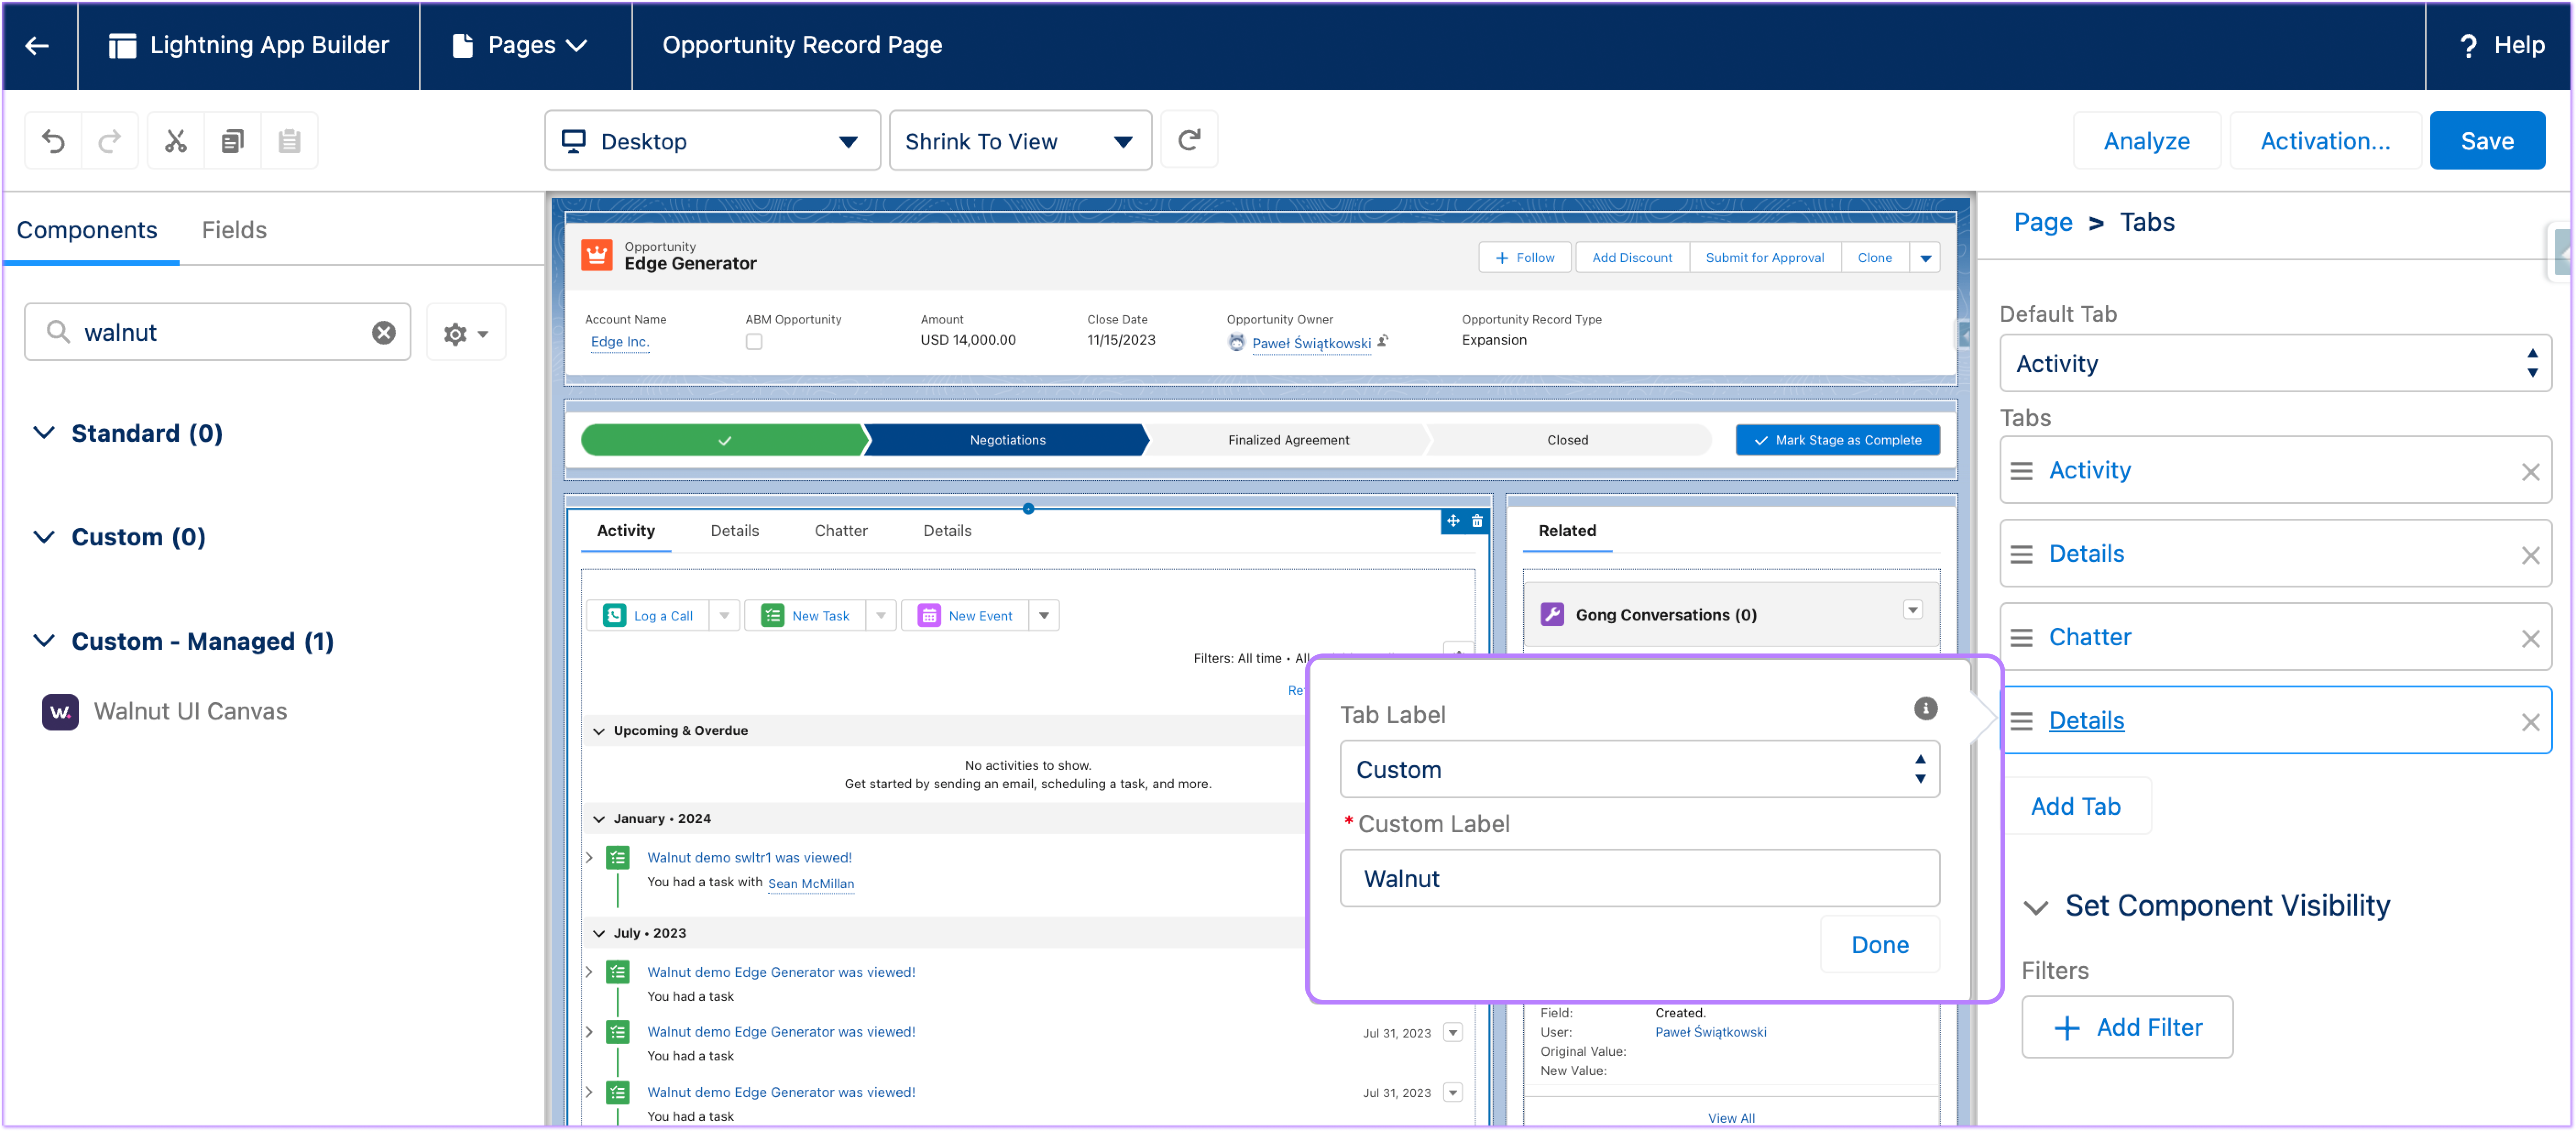Grab the Activity tab drag handle
The image size is (2576, 1131).
(2021, 471)
